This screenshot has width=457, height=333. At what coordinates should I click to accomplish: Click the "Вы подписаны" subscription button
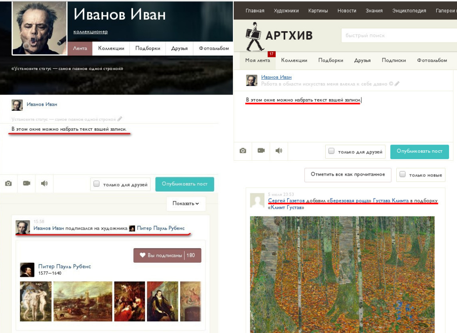click(167, 256)
